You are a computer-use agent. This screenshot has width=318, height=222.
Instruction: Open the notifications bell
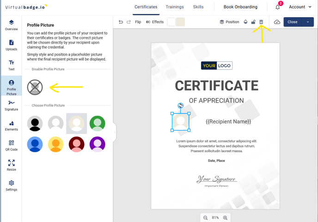(x=278, y=7)
